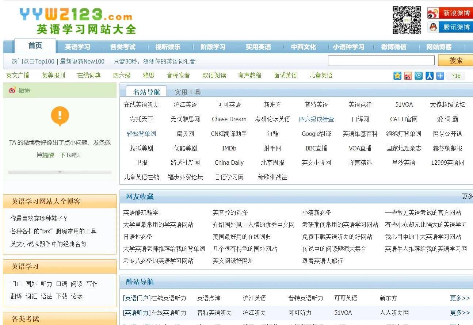Click the 718 share count badge
473x325 pixels.
click(x=456, y=76)
